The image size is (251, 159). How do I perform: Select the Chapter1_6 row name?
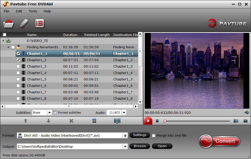click(x=37, y=86)
